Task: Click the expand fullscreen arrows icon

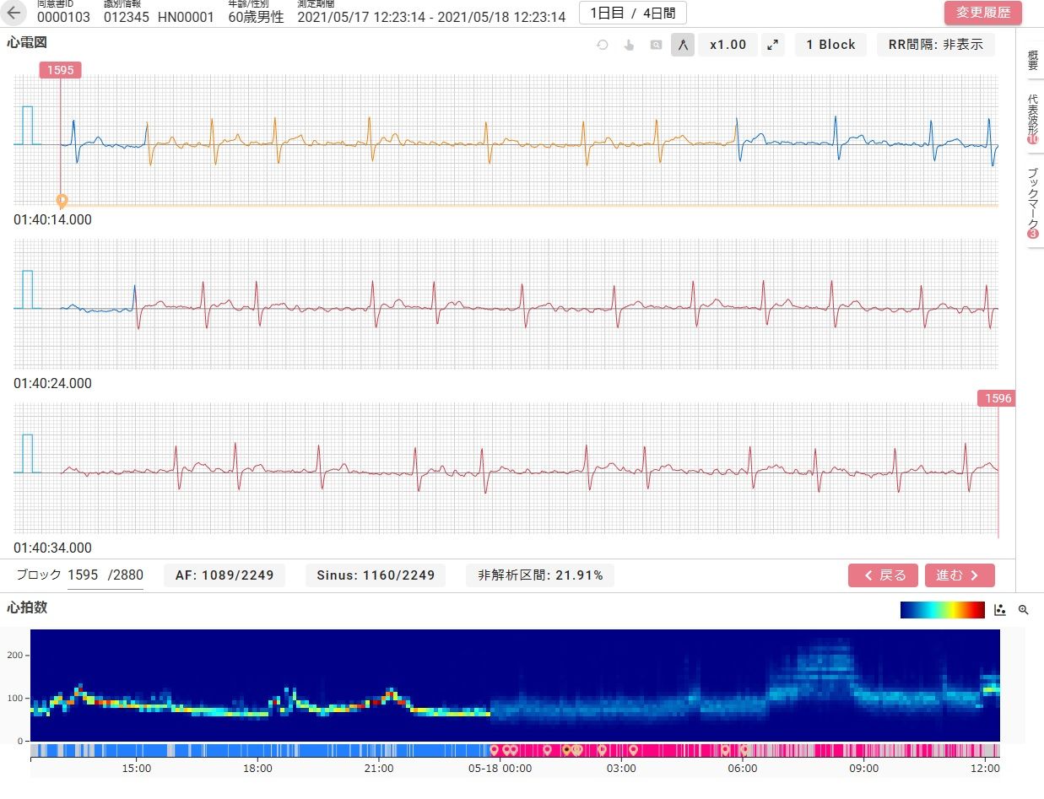Action: pyautogui.click(x=772, y=45)
